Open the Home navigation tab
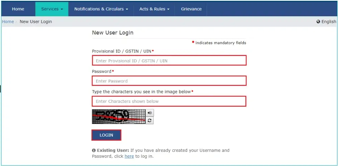 (18, 9)
